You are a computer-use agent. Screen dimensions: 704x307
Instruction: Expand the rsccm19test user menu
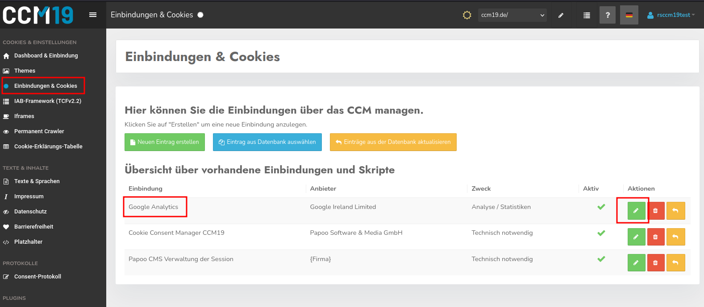671,15
